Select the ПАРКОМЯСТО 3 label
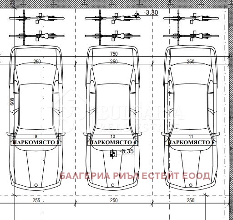The height and width of the screenshot is (220, 233). coord(36,142)
